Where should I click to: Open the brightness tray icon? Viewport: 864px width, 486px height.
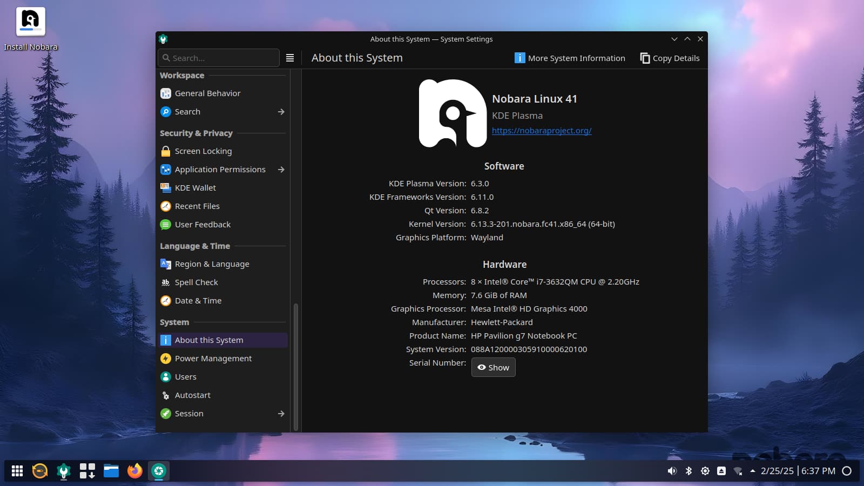[705, 471]
